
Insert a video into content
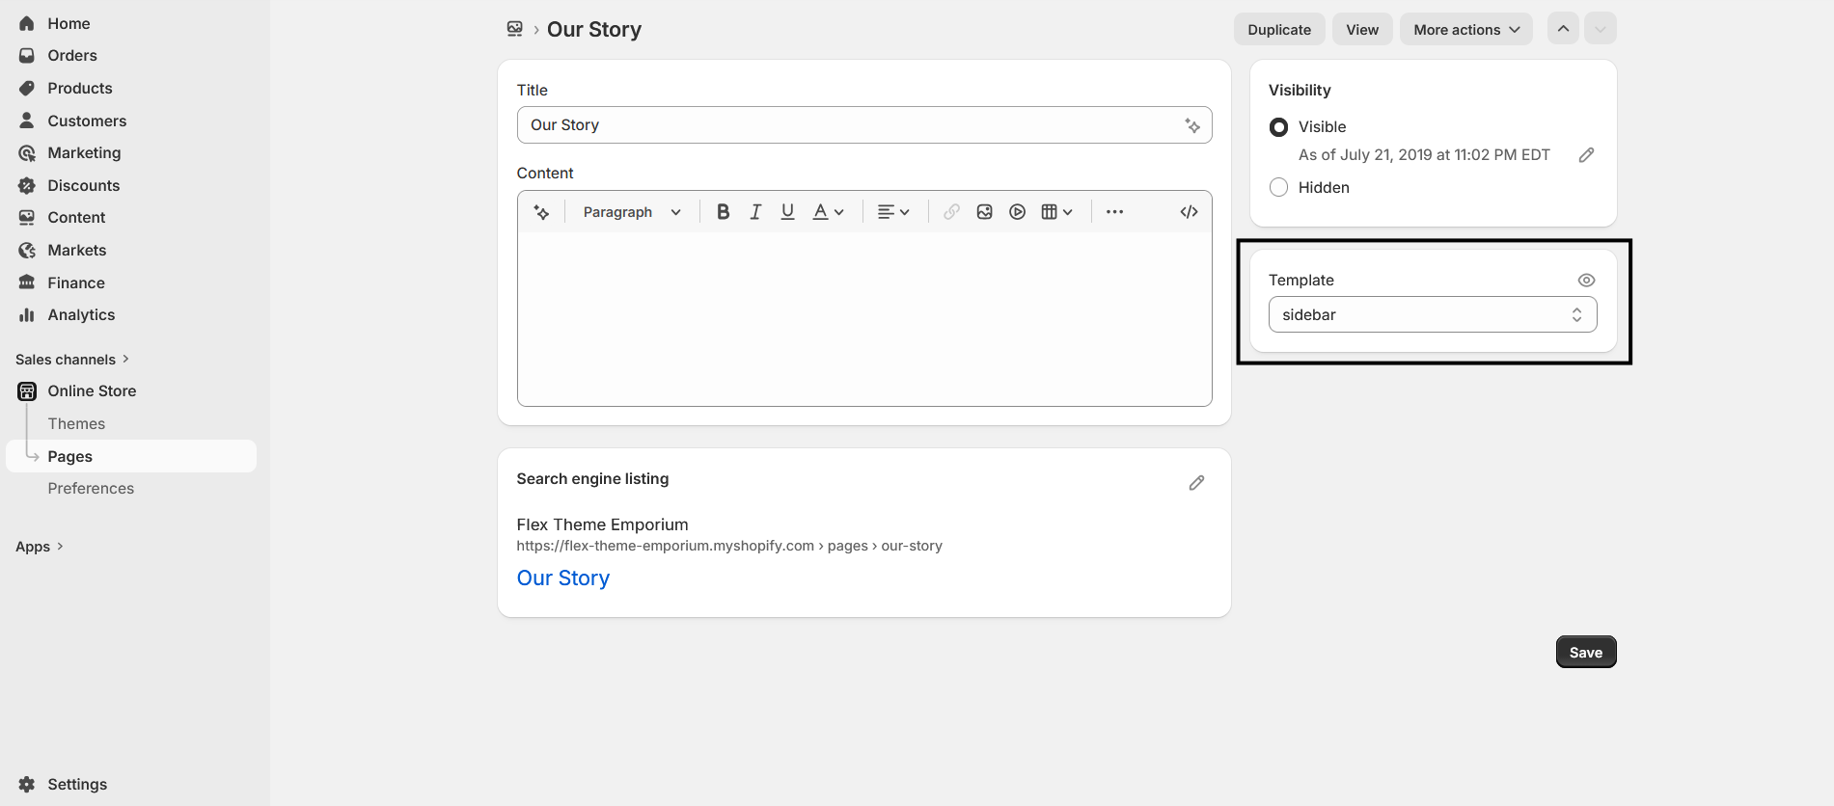tap(1017, 212)
